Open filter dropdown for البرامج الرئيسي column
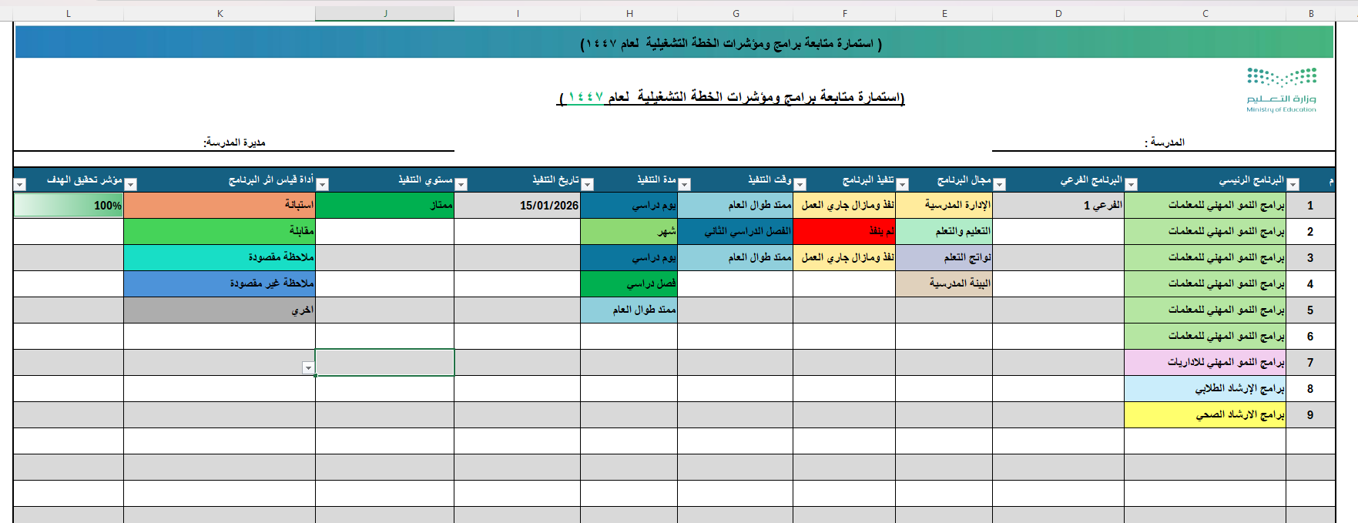Viewport: 1358px width, 523px height. 1293,184
